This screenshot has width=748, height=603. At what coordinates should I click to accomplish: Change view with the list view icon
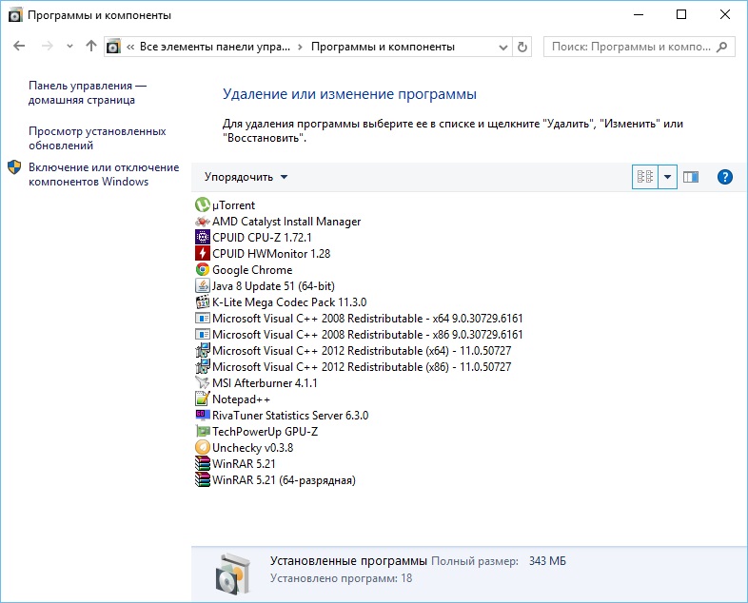pyautogui.click(x=645, y=177)
